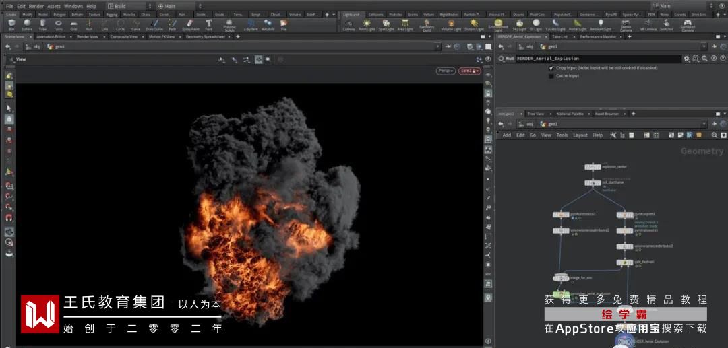Viewport: 728px width, 348px height.
Task: Create a Torus from the shelf
Action: 59,24
